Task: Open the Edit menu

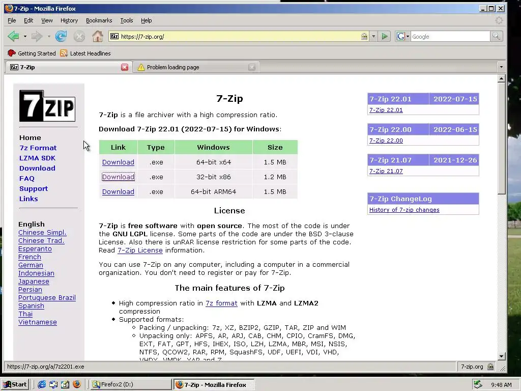Action: tap(28, 20)
